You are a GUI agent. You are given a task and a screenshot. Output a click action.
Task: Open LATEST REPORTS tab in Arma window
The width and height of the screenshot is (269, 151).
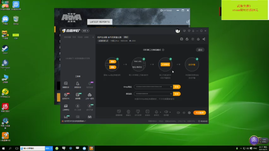[100, 22]
